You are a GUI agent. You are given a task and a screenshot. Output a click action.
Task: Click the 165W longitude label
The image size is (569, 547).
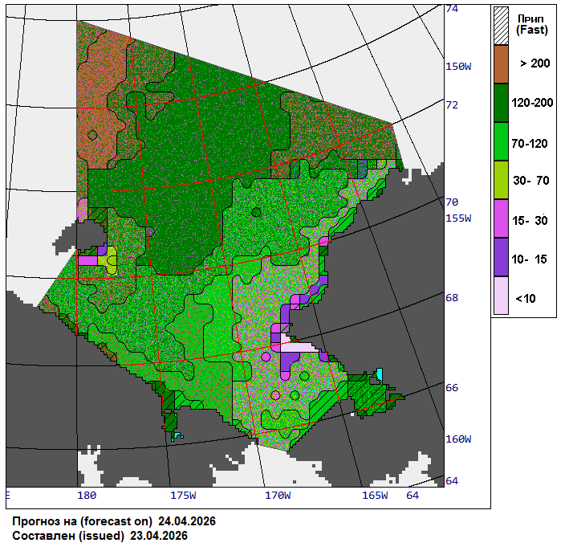[375, 496]
